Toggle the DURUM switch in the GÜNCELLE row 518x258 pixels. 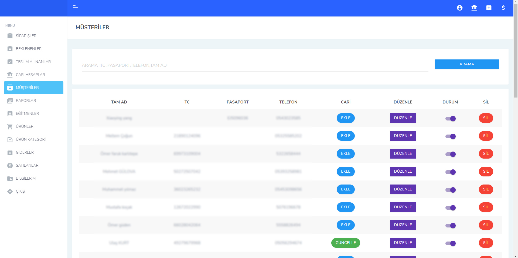[x=450, y=243]
